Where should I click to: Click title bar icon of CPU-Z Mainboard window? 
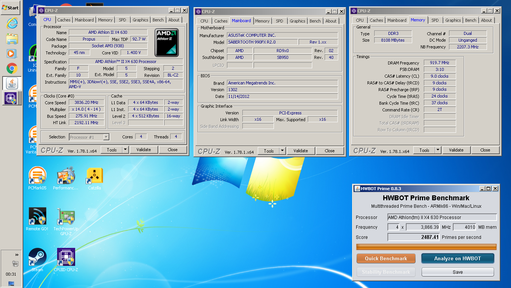click(198, 11)
